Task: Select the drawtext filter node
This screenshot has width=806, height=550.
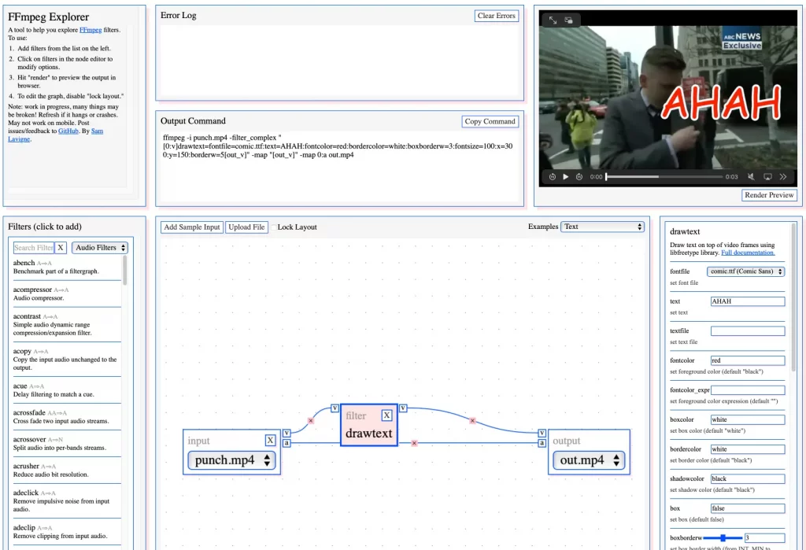Action: point(369,425)
